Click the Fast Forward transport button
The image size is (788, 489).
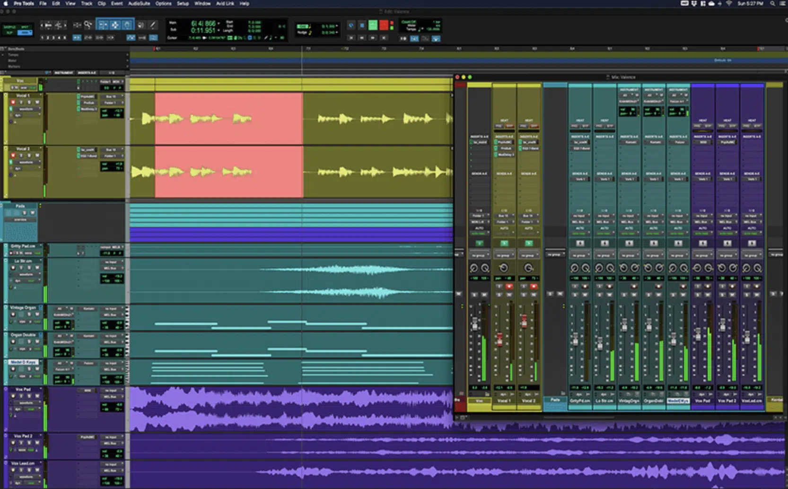pyautogui.click(x=373, y=38)
